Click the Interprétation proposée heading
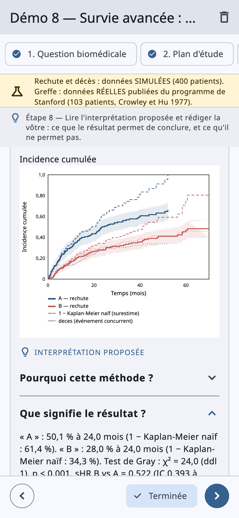This screenshot has height=518, width=239. click(89, 352)
